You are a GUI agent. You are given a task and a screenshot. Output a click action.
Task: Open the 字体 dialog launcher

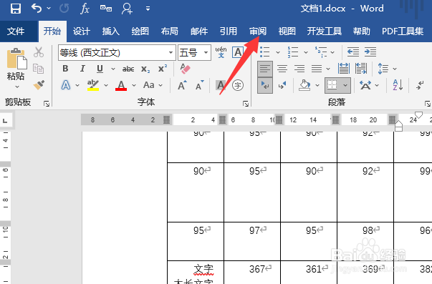coord(246,104)
